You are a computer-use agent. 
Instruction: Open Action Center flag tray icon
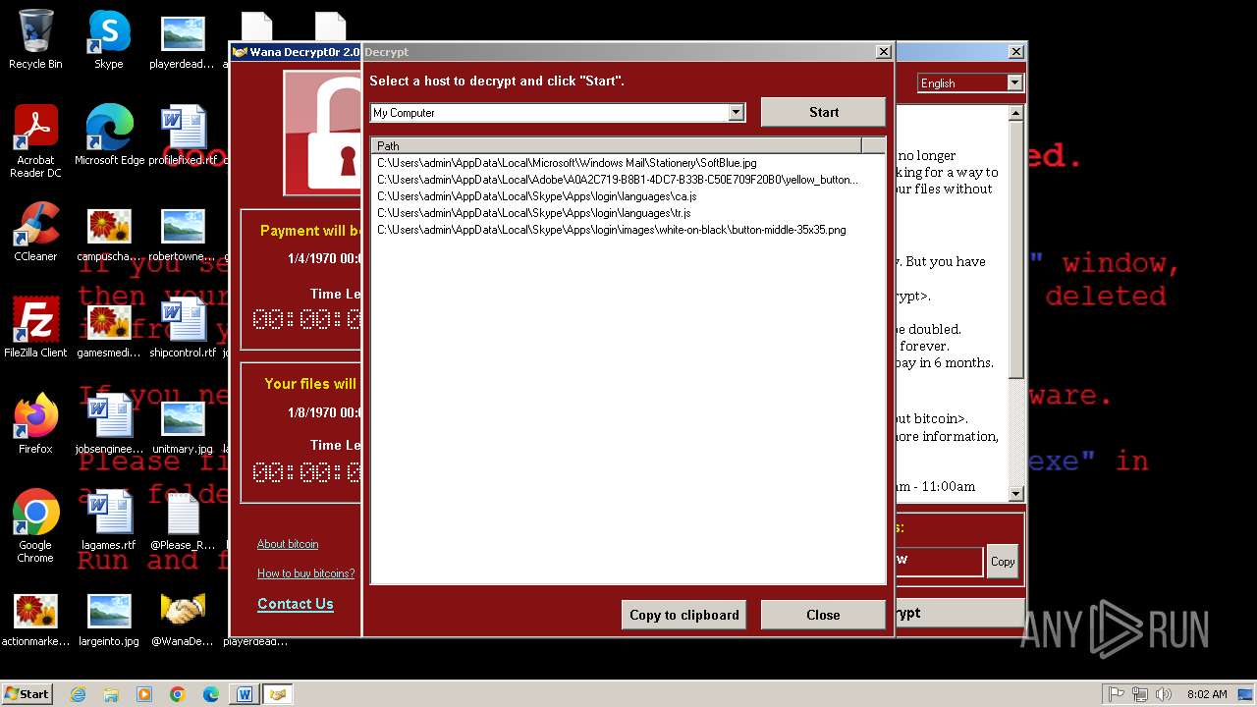(1117, 694)
